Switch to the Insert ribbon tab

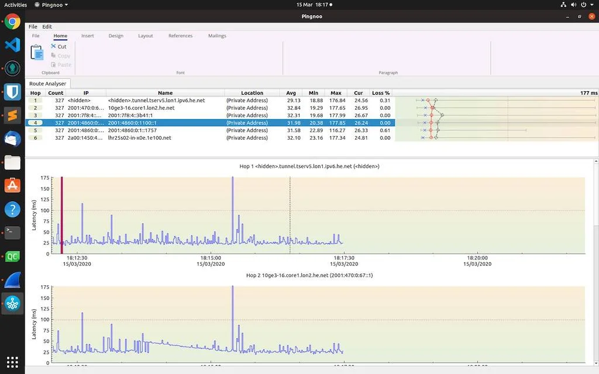[88, 36]
